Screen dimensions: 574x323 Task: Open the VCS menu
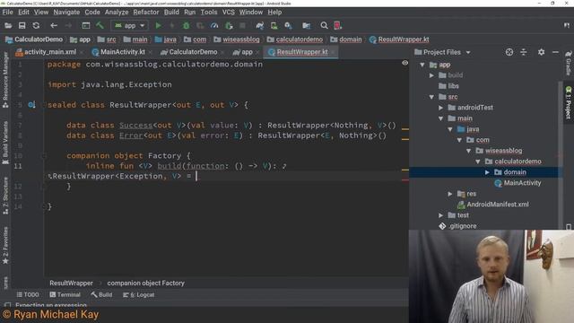point(229,12)
